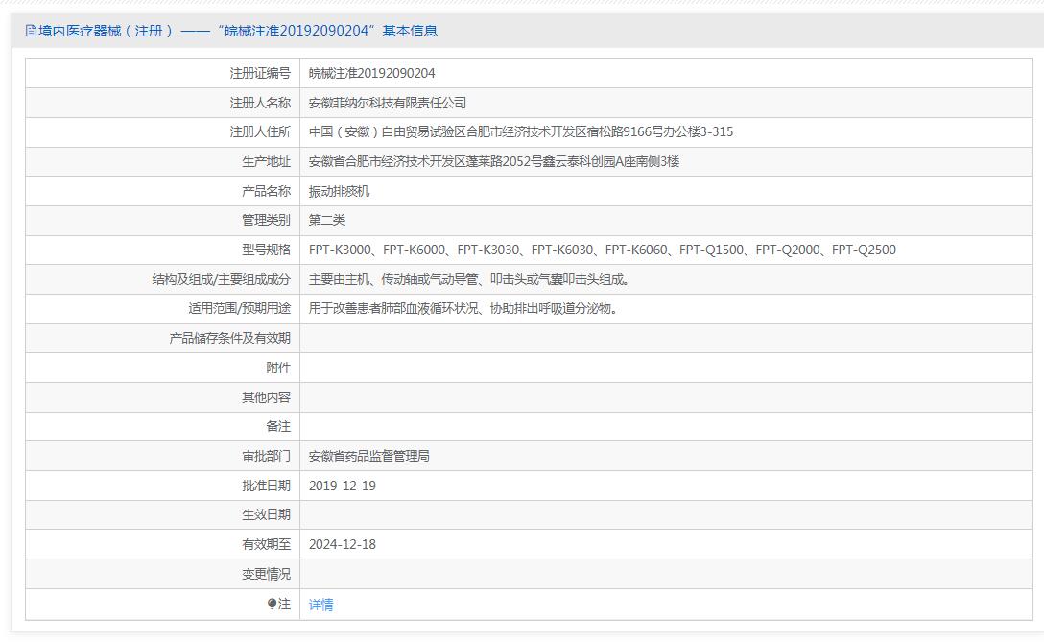The height and width of the screenshot is (642, 1044).
Task: Click the 有效期至 label
Action: coord(267,544)
